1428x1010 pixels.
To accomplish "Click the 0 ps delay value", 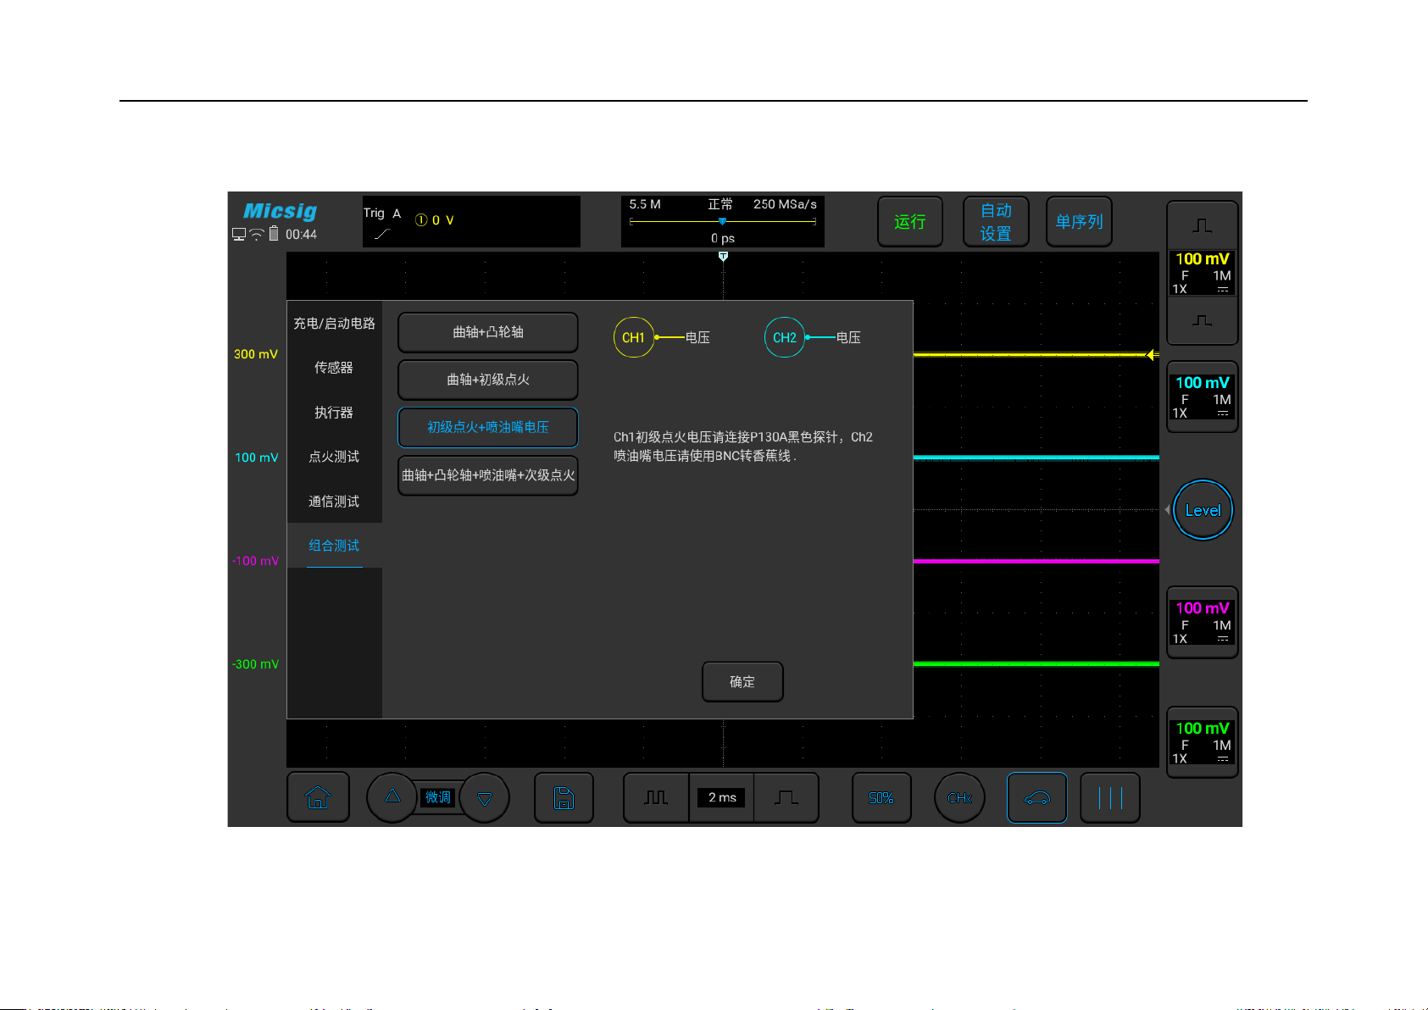I will (x=723, y=238).
